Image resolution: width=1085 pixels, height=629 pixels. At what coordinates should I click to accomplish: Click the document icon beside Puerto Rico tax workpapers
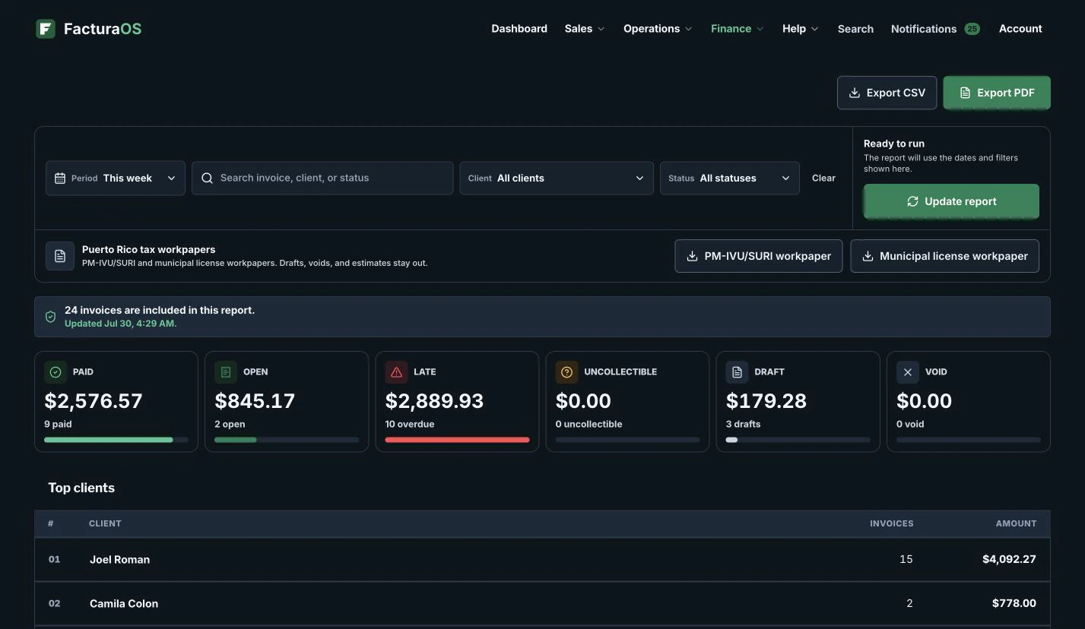click(x=60, y=256)
